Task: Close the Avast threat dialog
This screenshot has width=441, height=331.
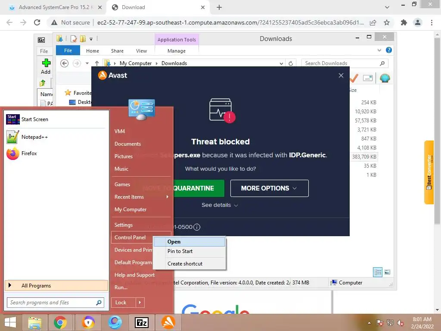Action: click(341, 75)
